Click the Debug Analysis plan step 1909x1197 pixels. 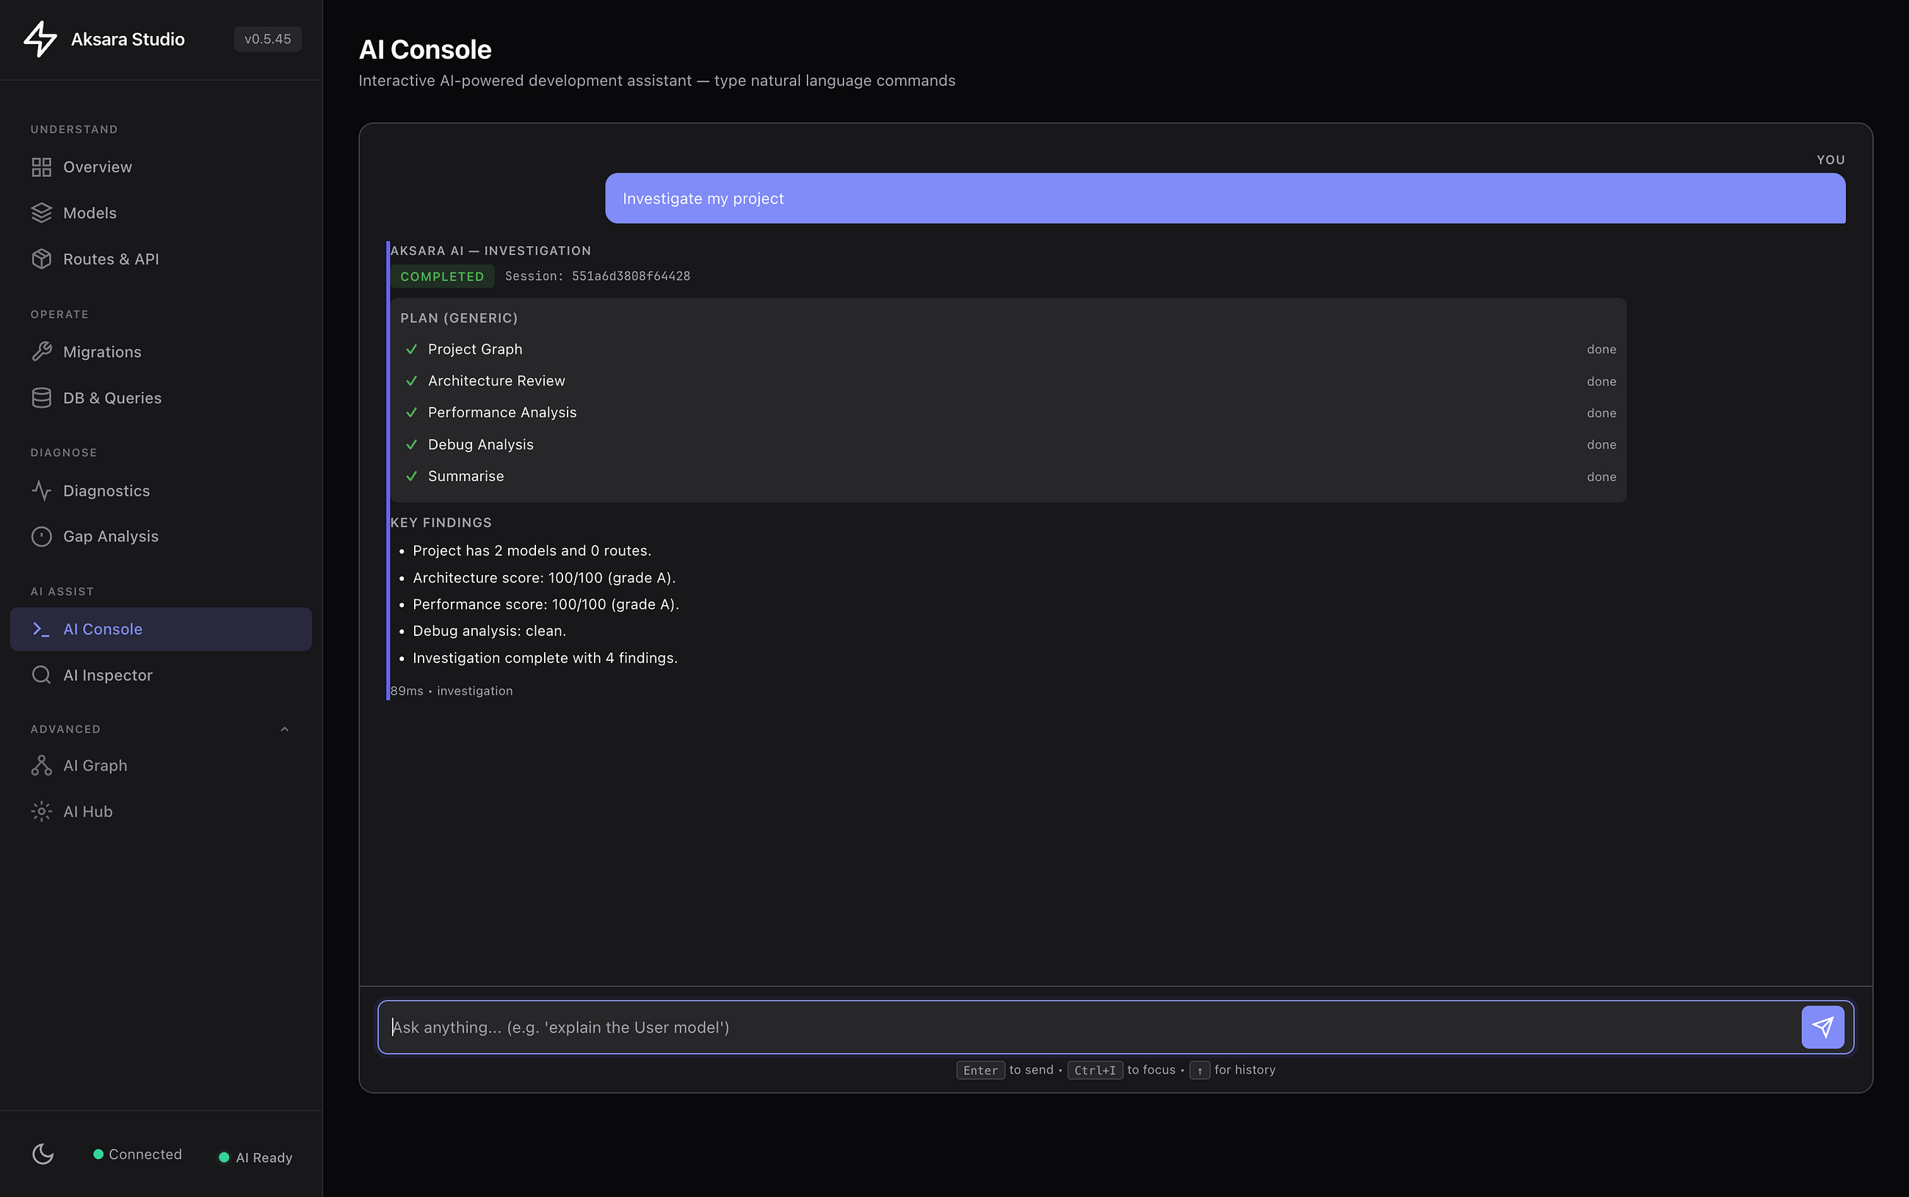pos(1008,445)
